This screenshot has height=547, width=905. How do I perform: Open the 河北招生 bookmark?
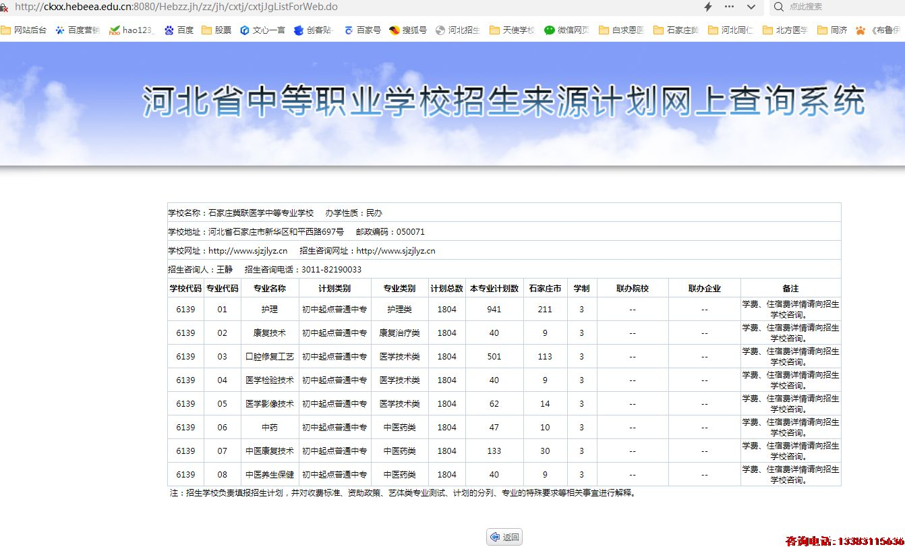pos(458,30)
